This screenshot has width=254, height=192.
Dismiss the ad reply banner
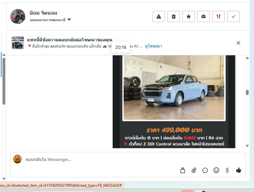click(x=238, y=43)
